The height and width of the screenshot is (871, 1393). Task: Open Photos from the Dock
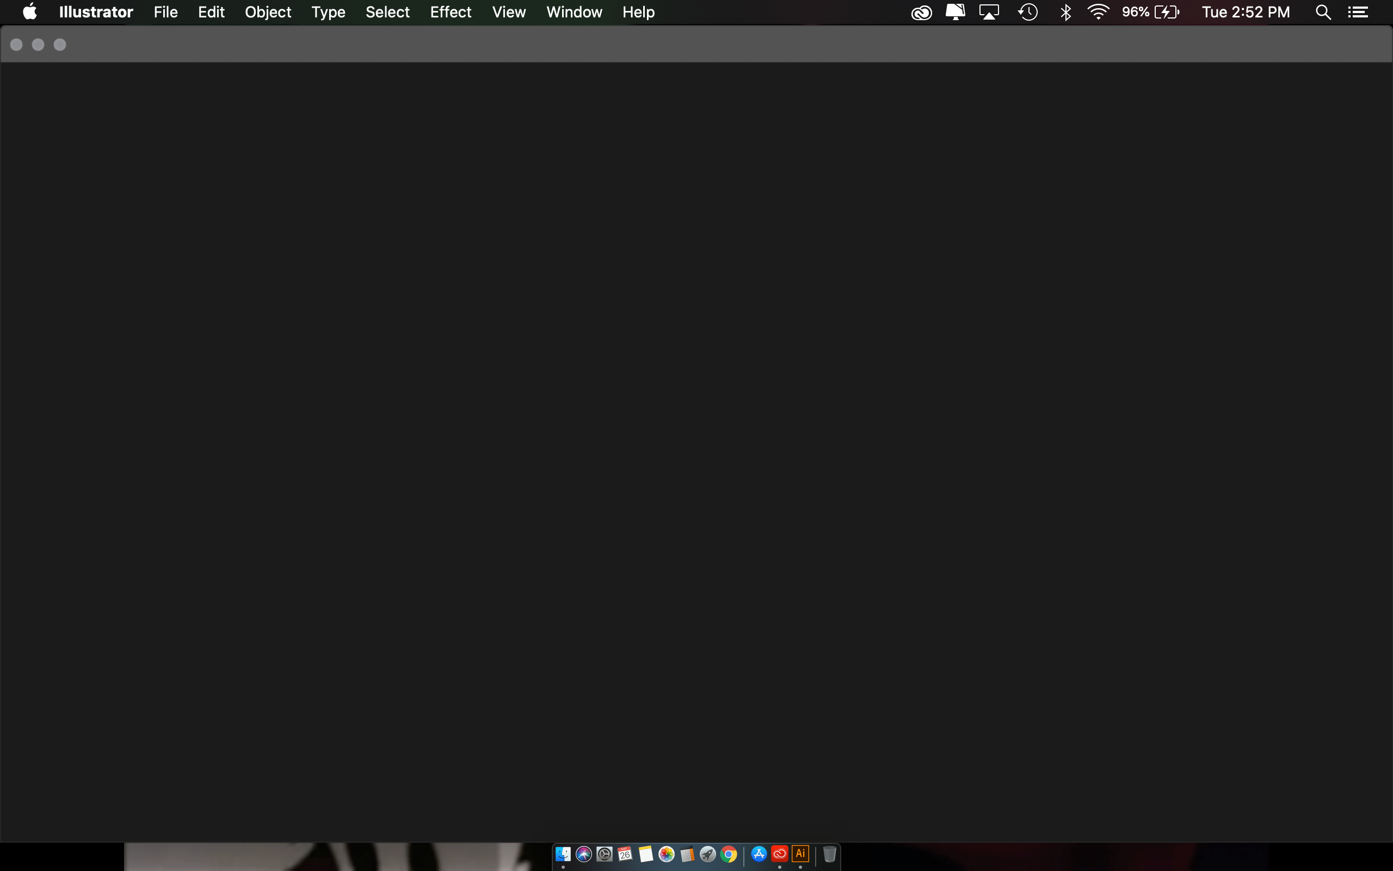(x=667, y=855)
